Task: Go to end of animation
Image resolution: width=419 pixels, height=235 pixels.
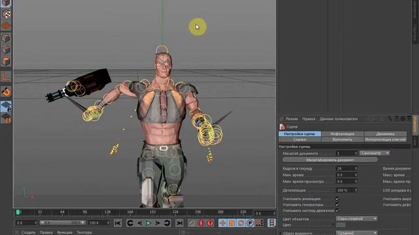Action: click(x=179, y=223)
